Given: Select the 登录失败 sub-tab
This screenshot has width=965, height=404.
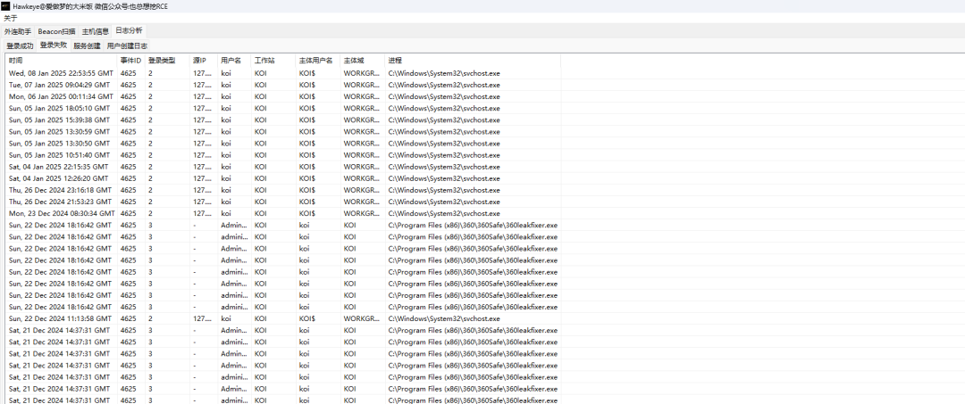Looking at the screenshot, I should click(54, 45).
